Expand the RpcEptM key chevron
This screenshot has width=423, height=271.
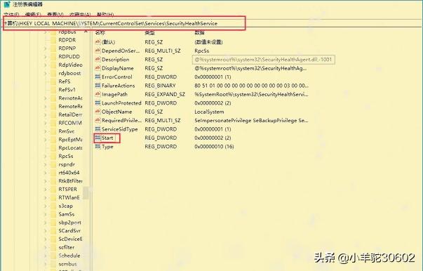(x=46, y=140)
